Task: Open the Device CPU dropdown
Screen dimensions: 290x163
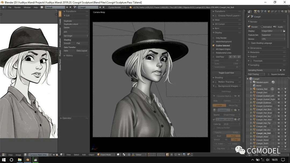Action: point(273,39)
